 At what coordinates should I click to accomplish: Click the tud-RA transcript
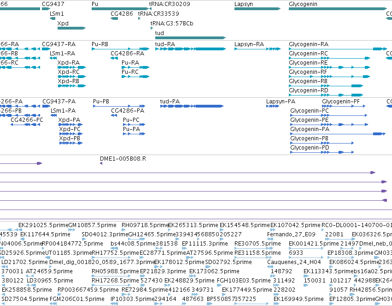(x=191, y=49)
